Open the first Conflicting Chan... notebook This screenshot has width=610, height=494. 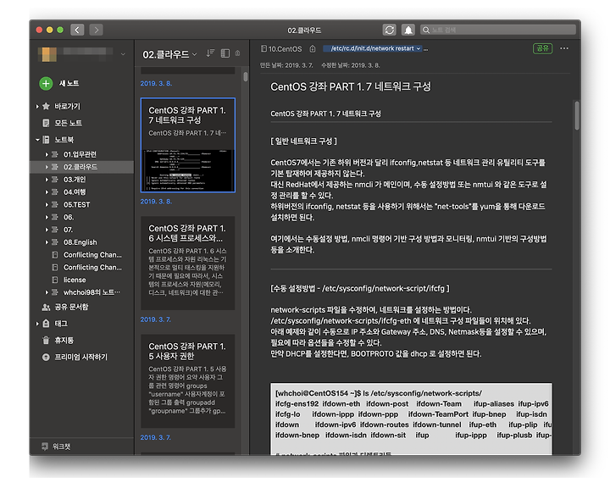coord(92,255)
